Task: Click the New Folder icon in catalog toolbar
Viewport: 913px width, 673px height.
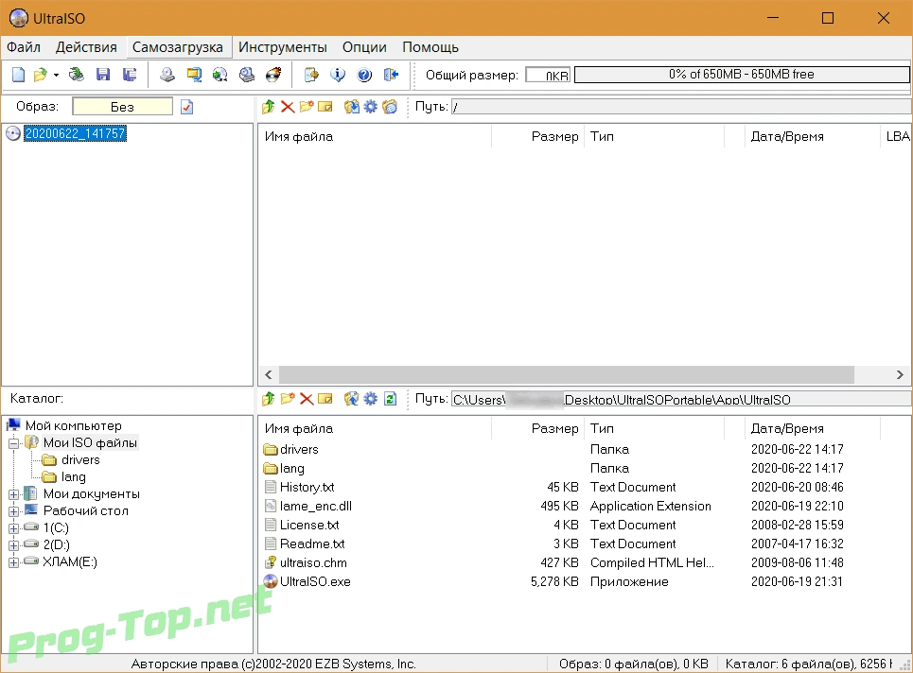Action: 288,399
